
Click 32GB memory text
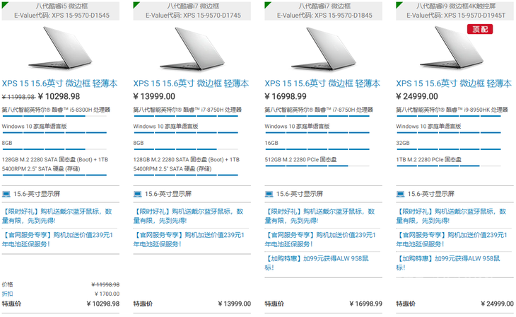click(403, 143)
